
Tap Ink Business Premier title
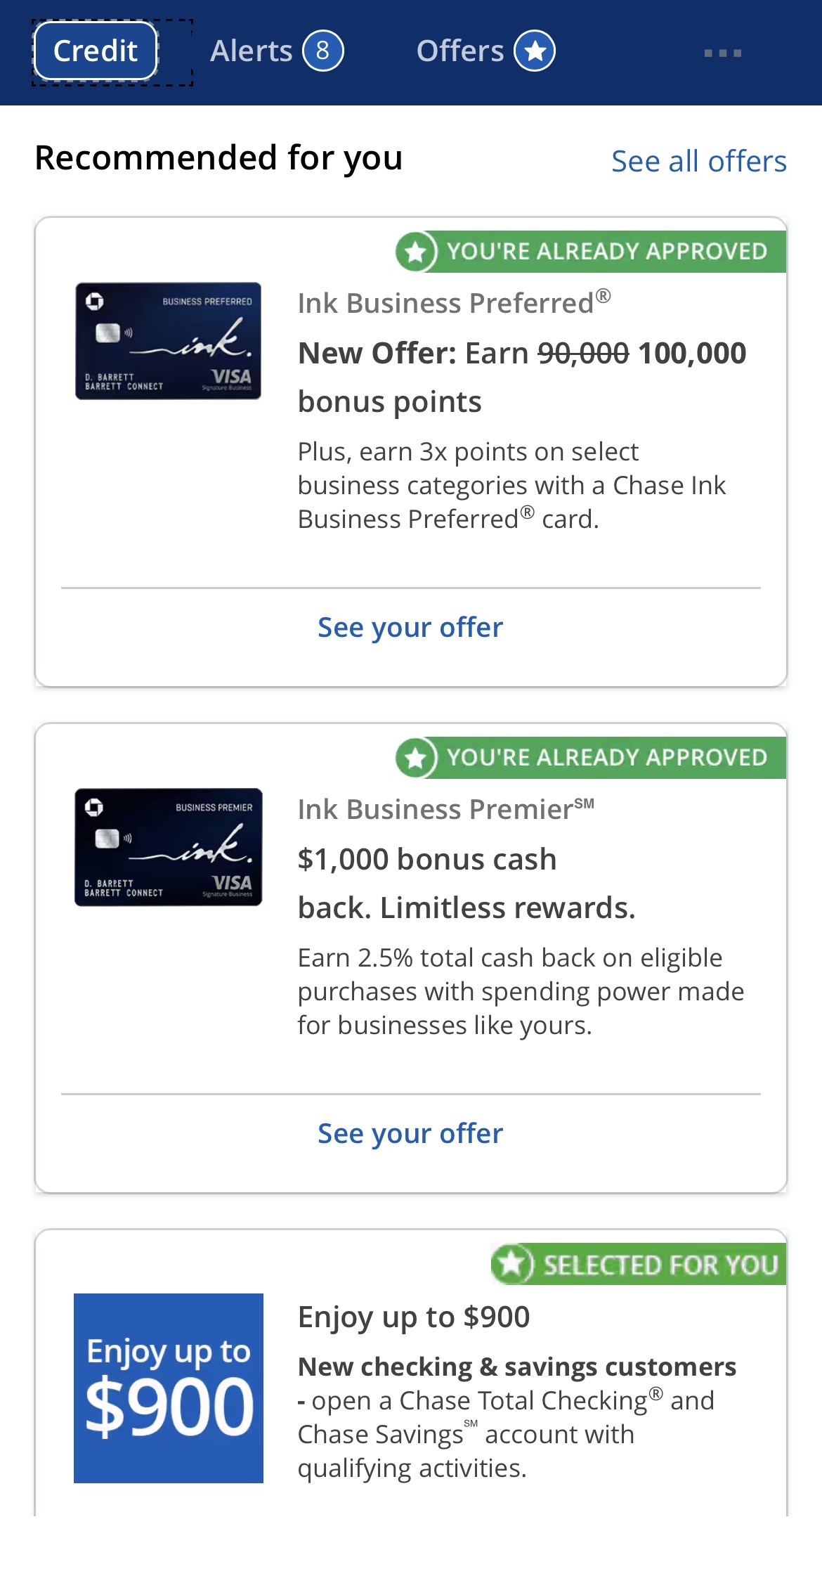click(x=445, y=809)
